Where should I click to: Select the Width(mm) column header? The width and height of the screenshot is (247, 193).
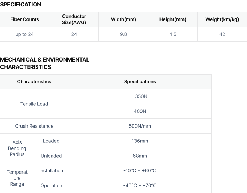[123, 19]
